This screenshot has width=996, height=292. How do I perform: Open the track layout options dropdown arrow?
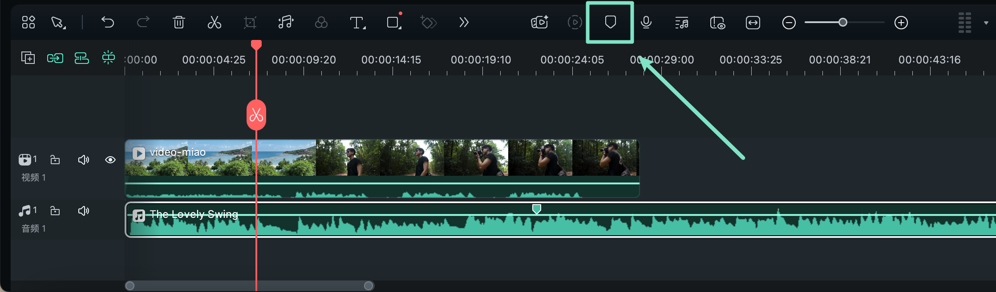tap(986, 23)
